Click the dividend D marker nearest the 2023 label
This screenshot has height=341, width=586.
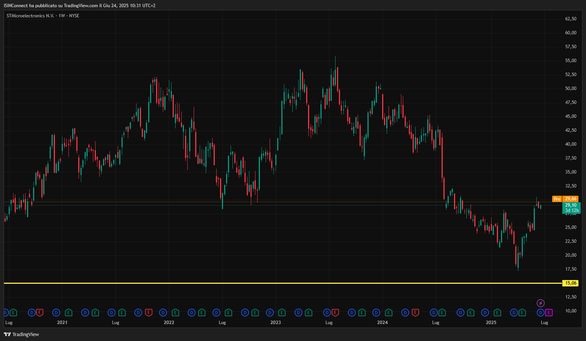[270, 312]
